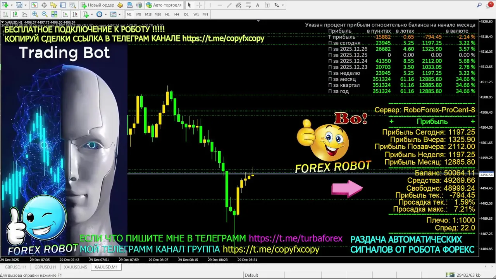Select the M5 timeframe

tap(139, 14)
